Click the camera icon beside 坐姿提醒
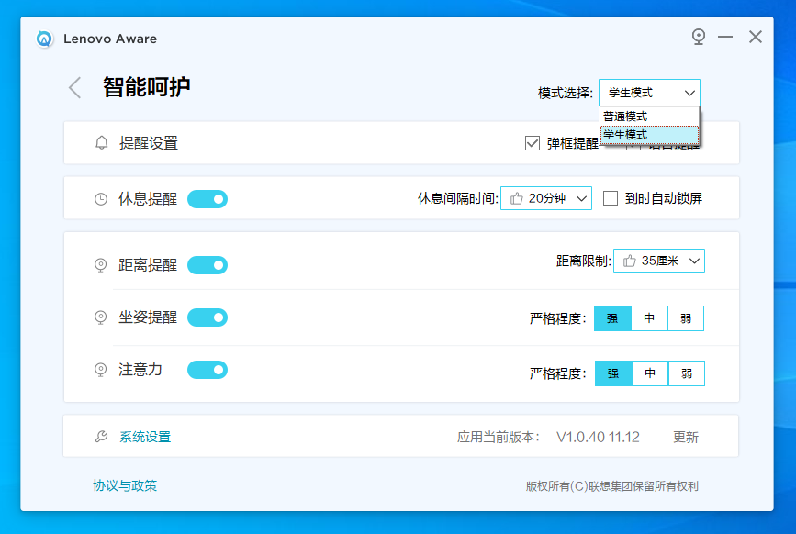This screenshot has width=796, height=534. [x=101, y=317]
